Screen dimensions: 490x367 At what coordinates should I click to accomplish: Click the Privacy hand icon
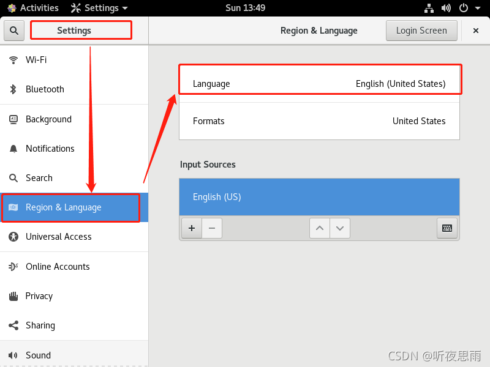tap(13, 296)
